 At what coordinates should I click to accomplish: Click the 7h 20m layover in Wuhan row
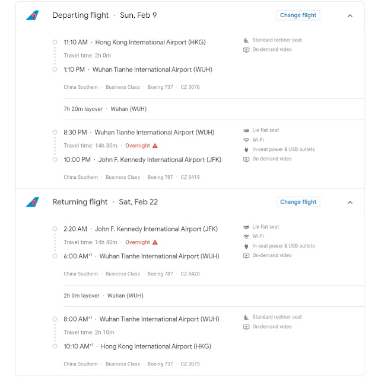point(105,109)
